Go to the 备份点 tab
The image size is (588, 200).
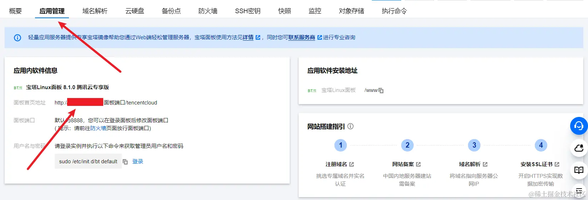[x=171, y=11]
